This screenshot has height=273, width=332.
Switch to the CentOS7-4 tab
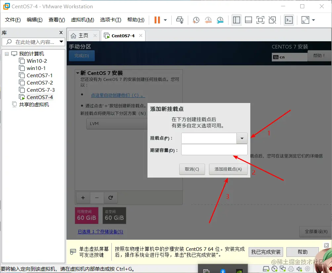coord(119,36)
